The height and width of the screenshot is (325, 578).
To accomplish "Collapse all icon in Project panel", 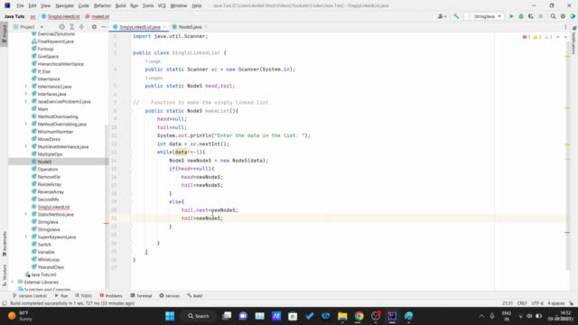I will tap(81, 27).
